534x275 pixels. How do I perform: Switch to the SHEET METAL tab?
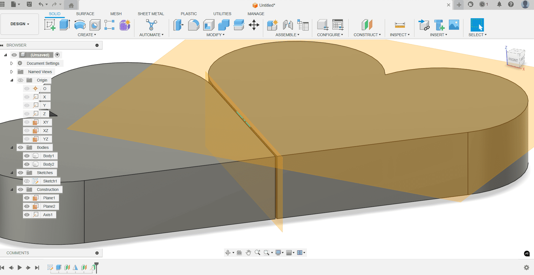click(151, 14)
